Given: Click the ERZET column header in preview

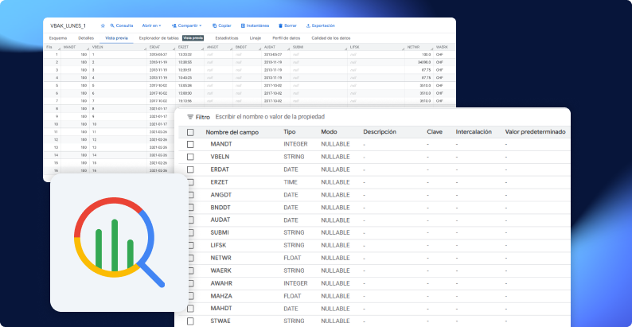Looking at the screenshot, I should pos(182,47).
